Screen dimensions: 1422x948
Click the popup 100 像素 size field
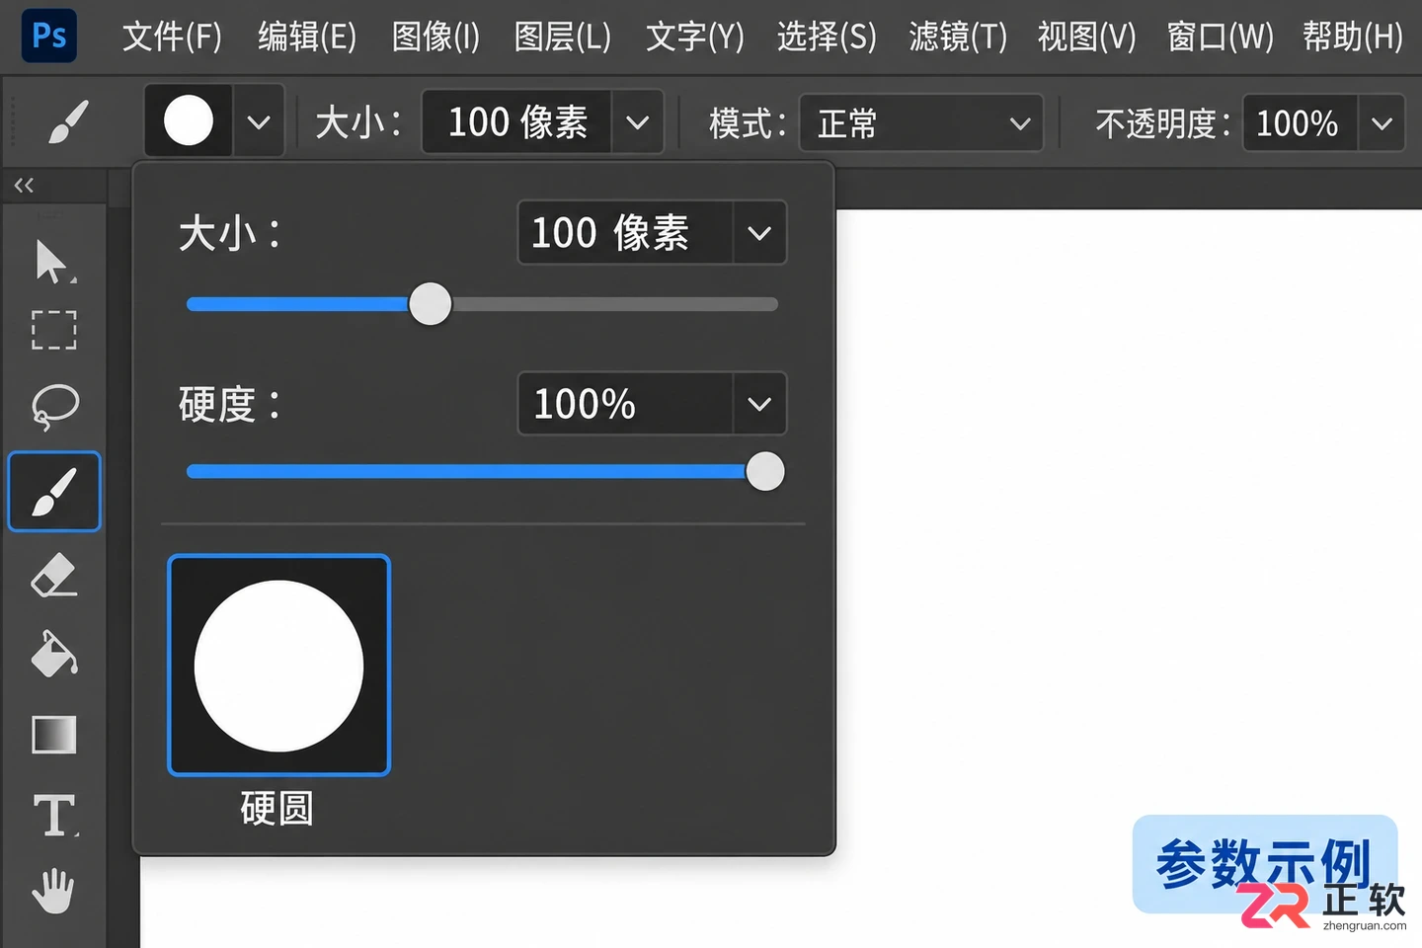pos(626,233)
